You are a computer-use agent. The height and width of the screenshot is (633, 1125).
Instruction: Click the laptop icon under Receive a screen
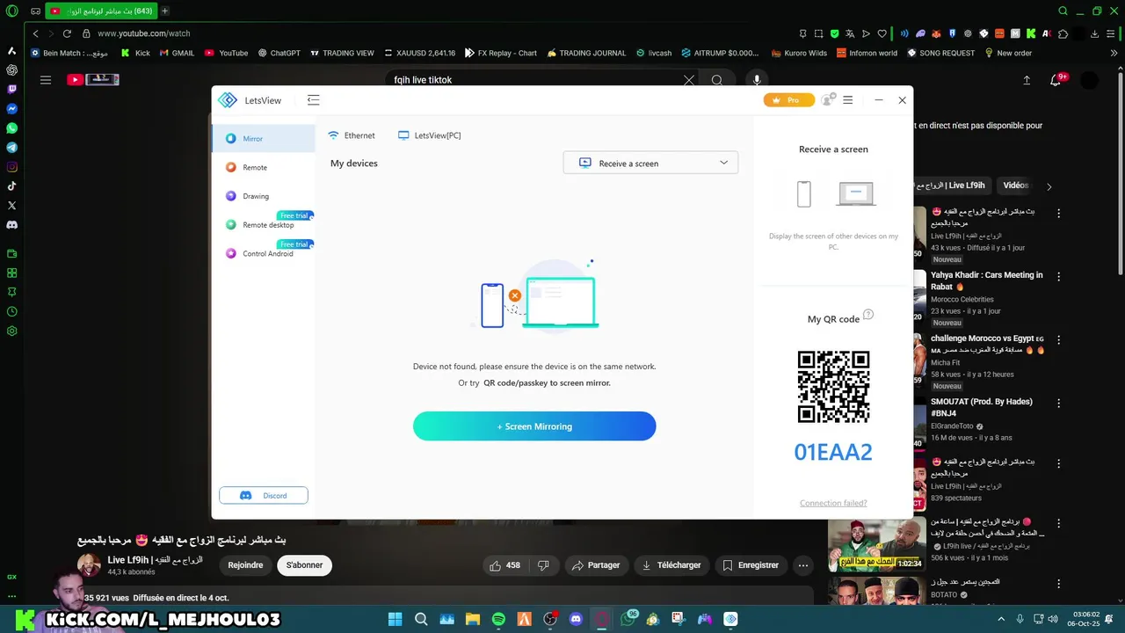pyautogui.click(x=856, y=193)
